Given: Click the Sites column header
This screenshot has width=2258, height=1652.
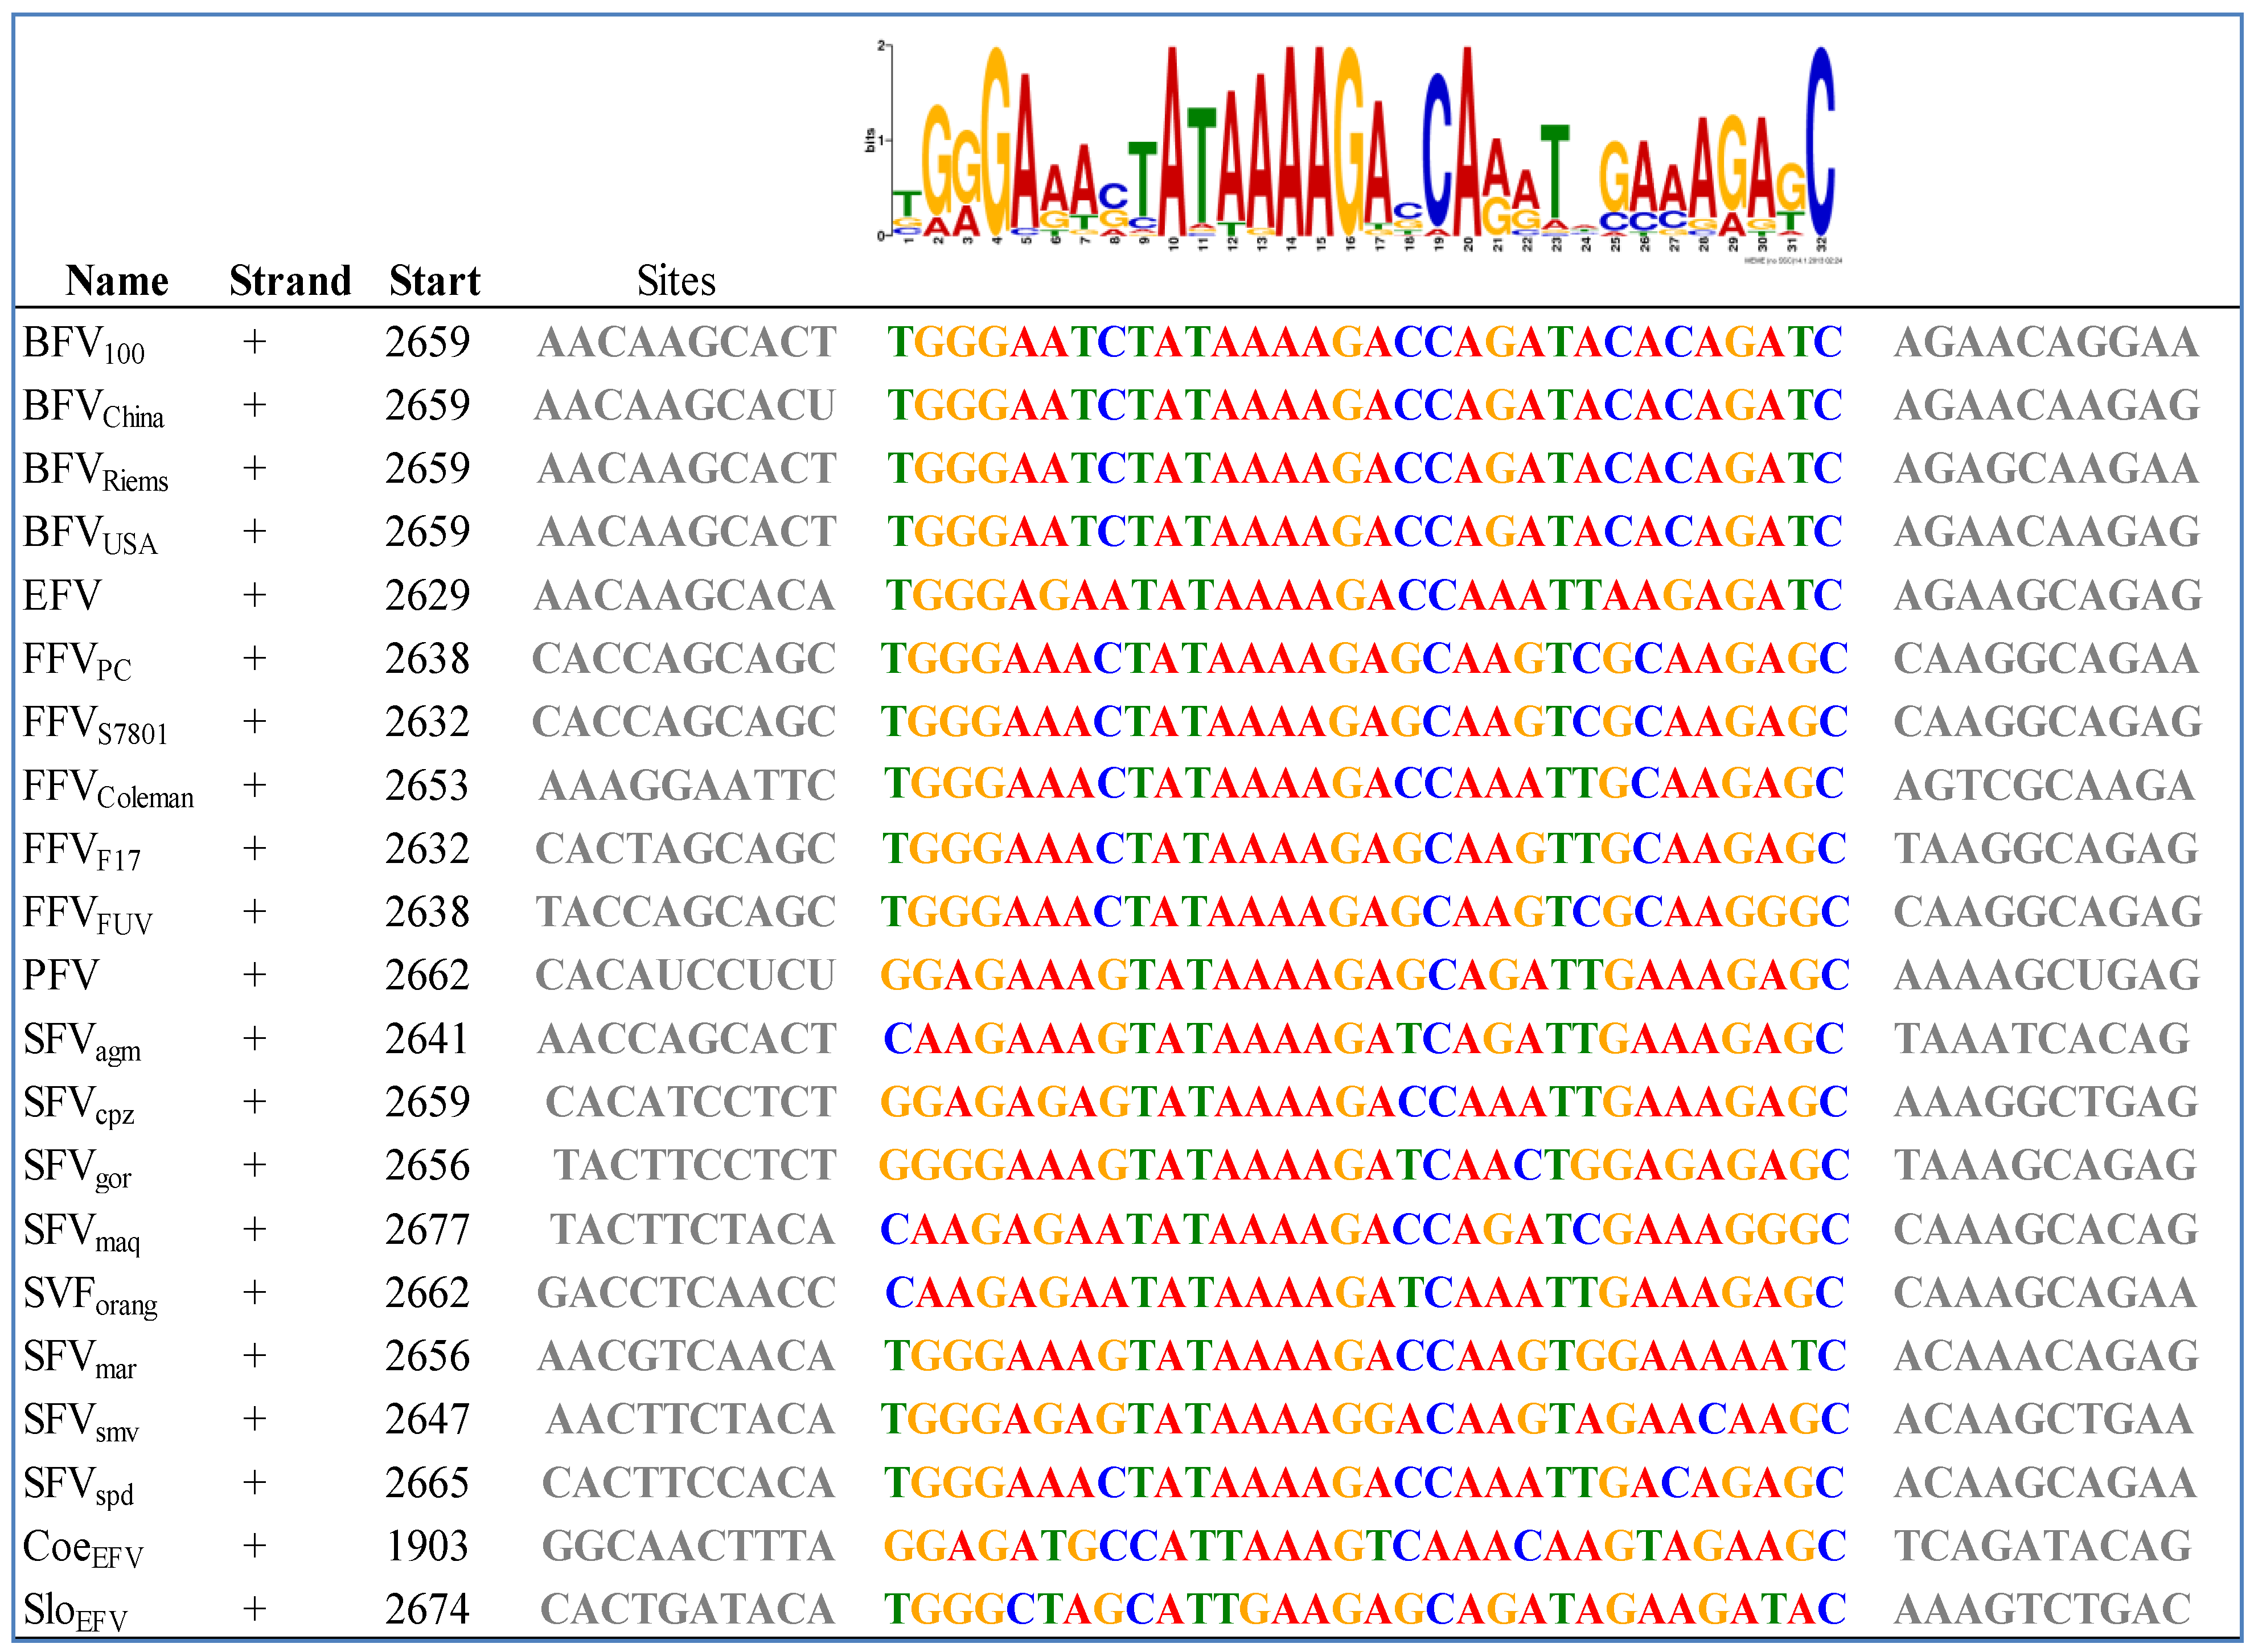Looking at the screenshot, I should click(x=676, y=281).
